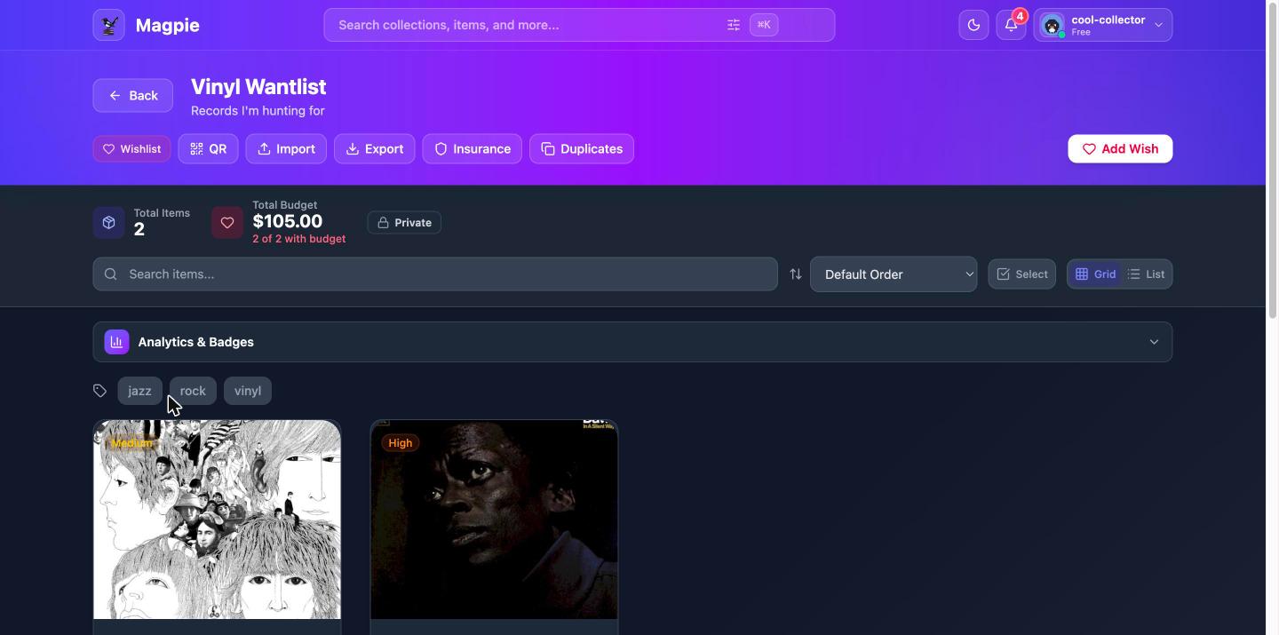Image resolution: width=1279 pixels, height=635 pixels.
Task: Switch to List view
Action: (1146, 274)
